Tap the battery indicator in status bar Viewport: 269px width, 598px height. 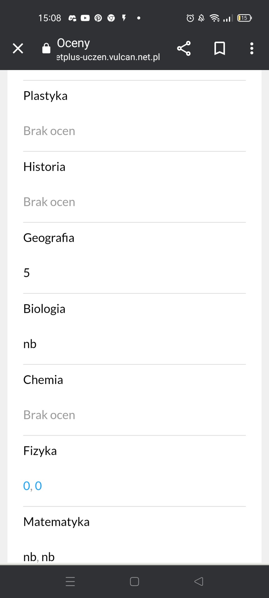pos(244,18)
